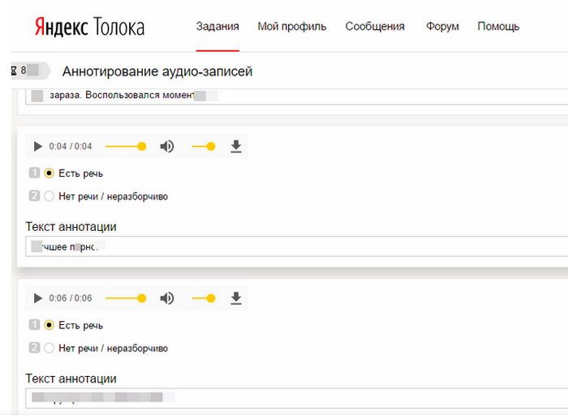The image size is (568, 415).
Task: Click the Яндекс Толока logo
Action: coord(89,27)
